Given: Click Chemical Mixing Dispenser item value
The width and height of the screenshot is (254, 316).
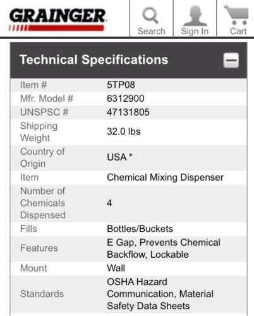Looking at the screenshot, I should (165, 178).
